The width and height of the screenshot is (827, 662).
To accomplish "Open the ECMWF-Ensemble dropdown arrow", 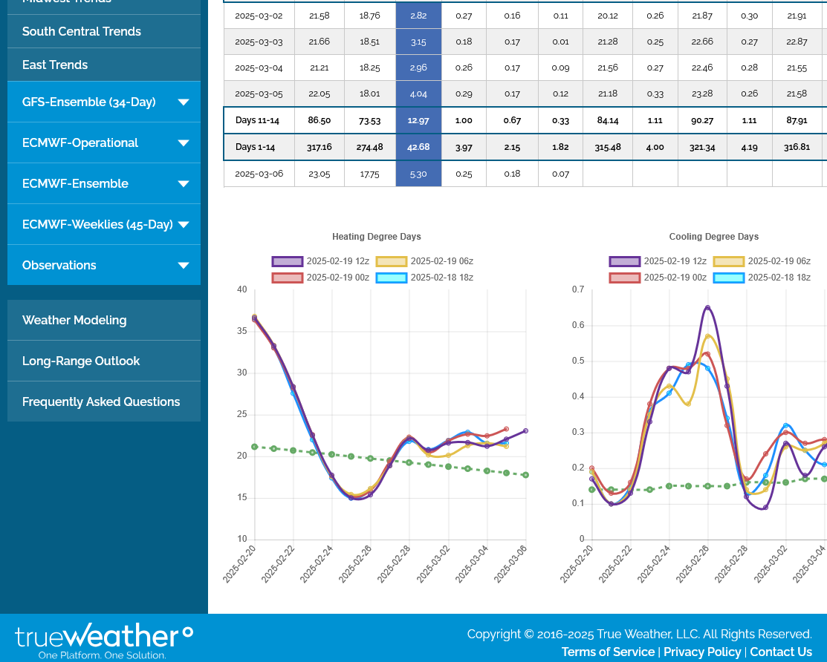I will [x=184, y=184].
